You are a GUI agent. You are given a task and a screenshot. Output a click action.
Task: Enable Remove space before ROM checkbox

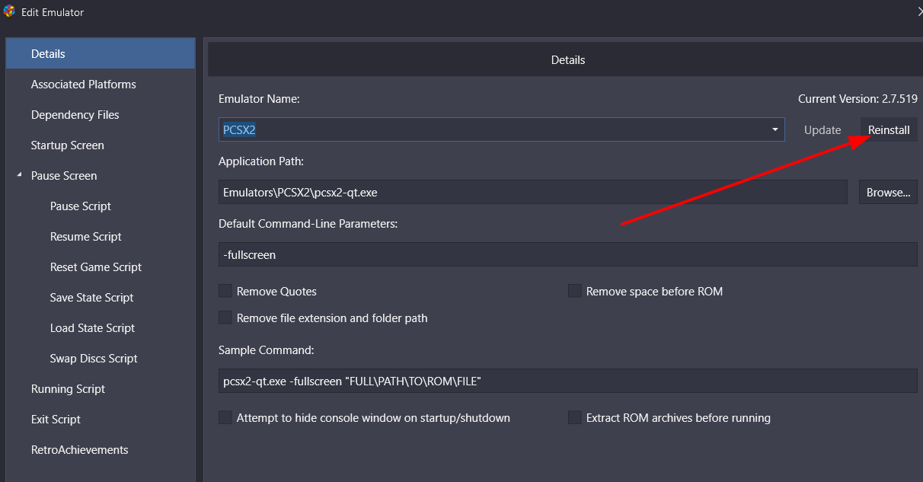[x=575, y=291]
